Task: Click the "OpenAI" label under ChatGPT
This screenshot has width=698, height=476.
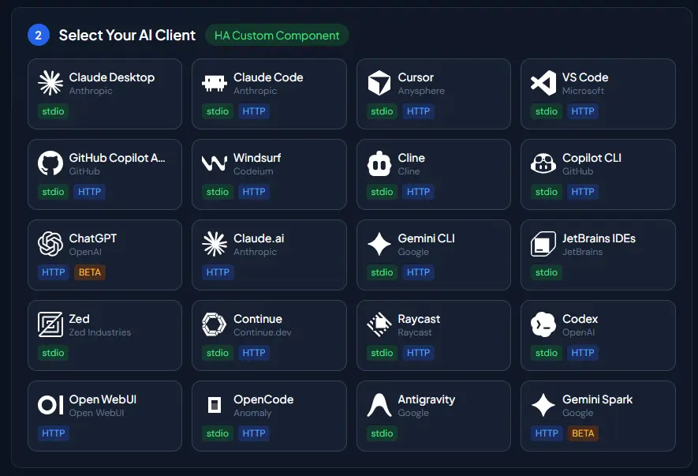Action: 85,253
